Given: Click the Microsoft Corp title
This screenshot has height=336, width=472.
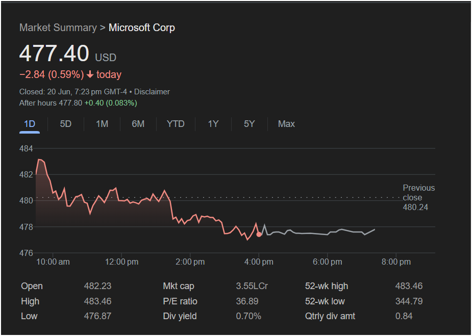Looking at the screenshot, I should point(142,28).
